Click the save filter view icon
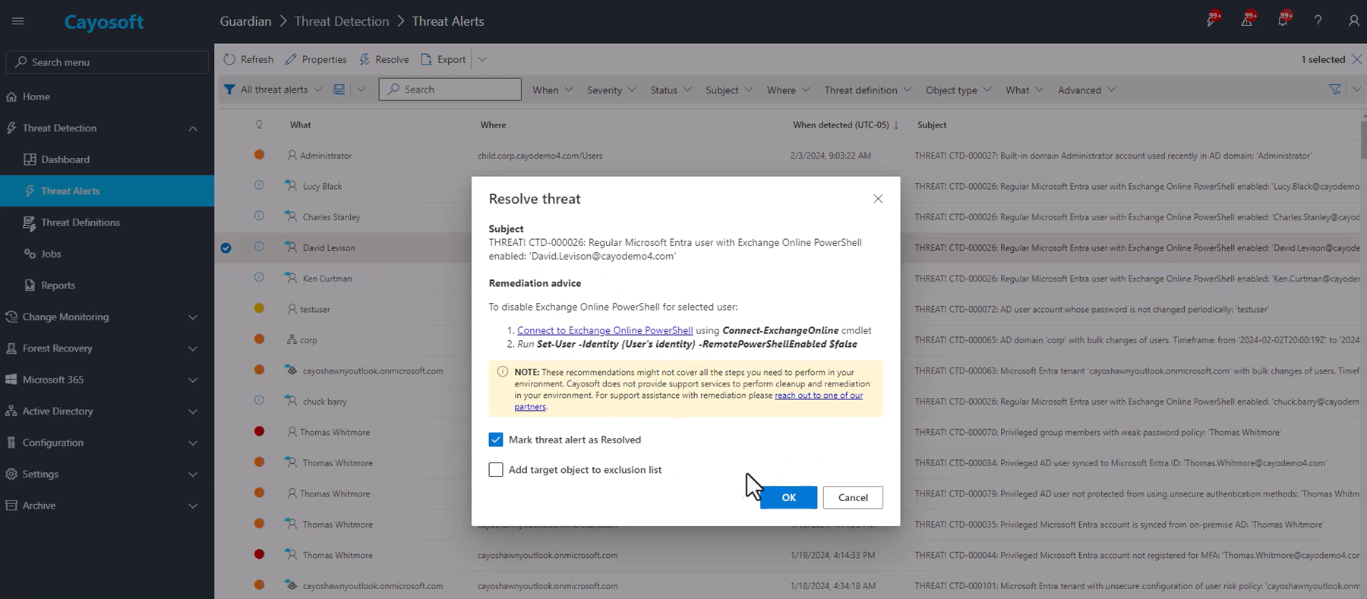 [x=339, y=90]
